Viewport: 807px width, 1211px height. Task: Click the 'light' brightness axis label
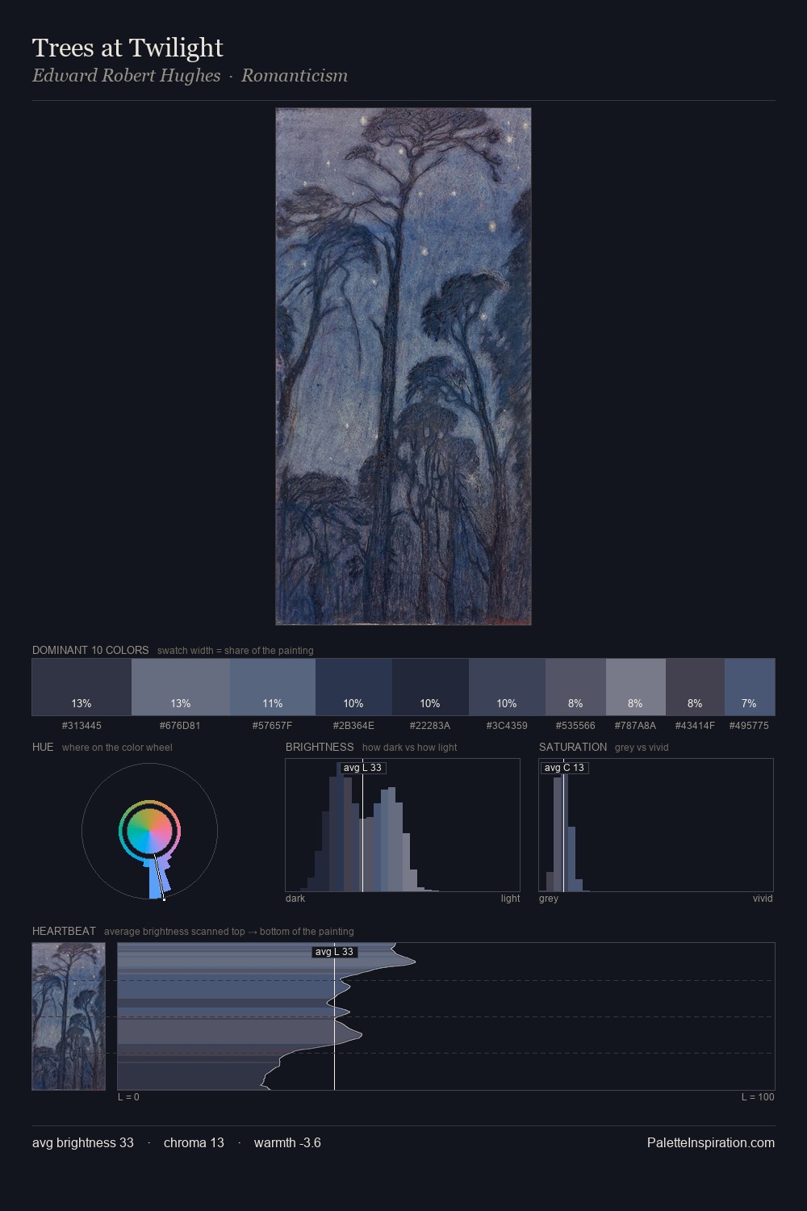pos(510,899)
